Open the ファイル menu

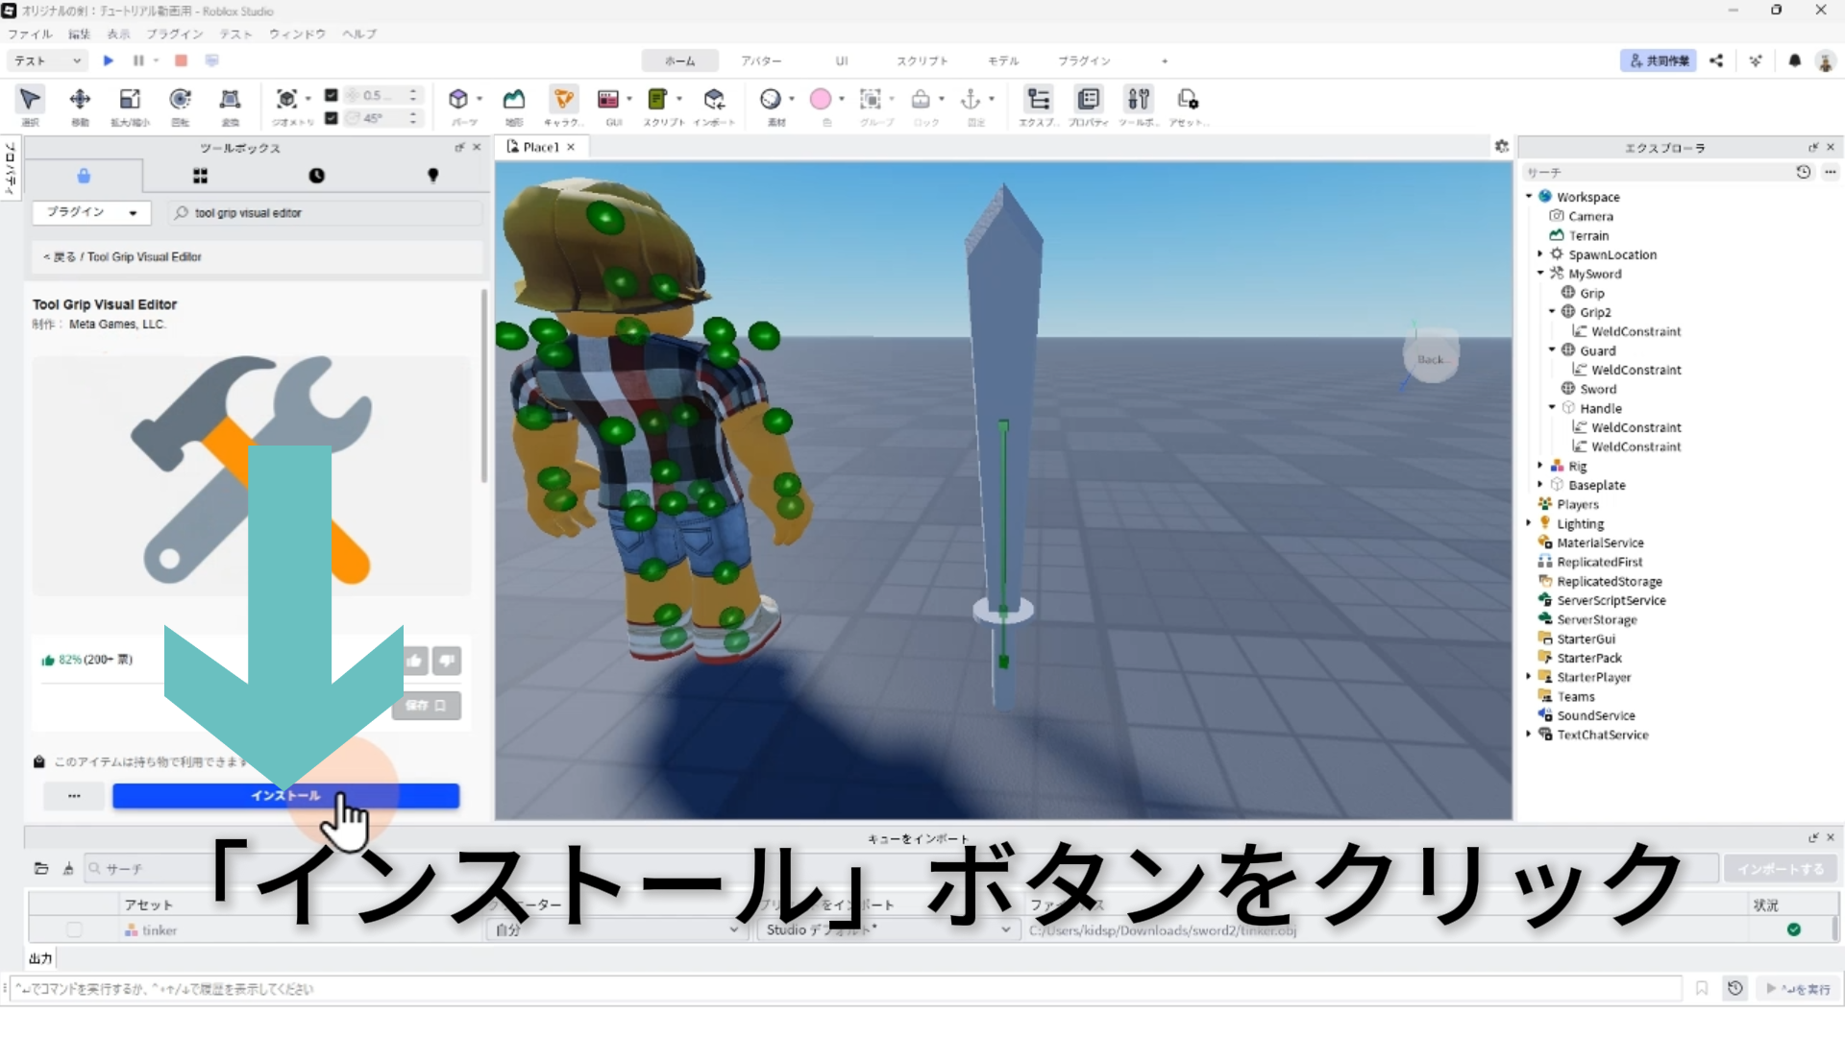(x=30, y=34)
